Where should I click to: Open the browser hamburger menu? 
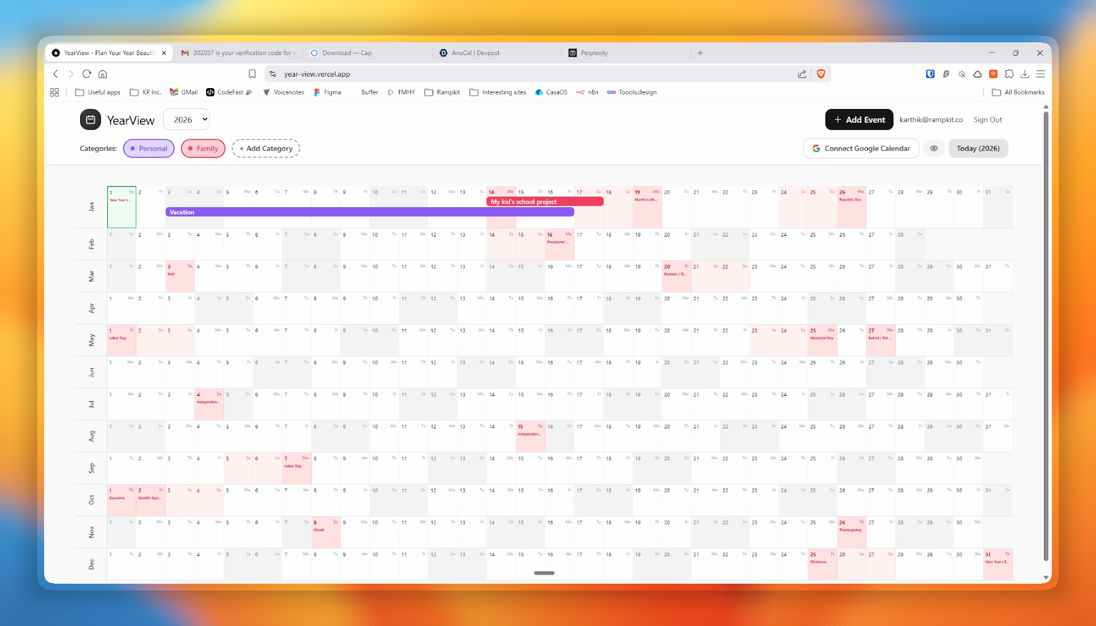point(1041,74)
